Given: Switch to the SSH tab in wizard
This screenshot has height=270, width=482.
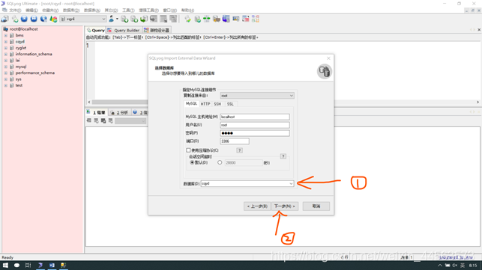Looking at the screenshot, I should pyautogui.click(x=217, y=104).
